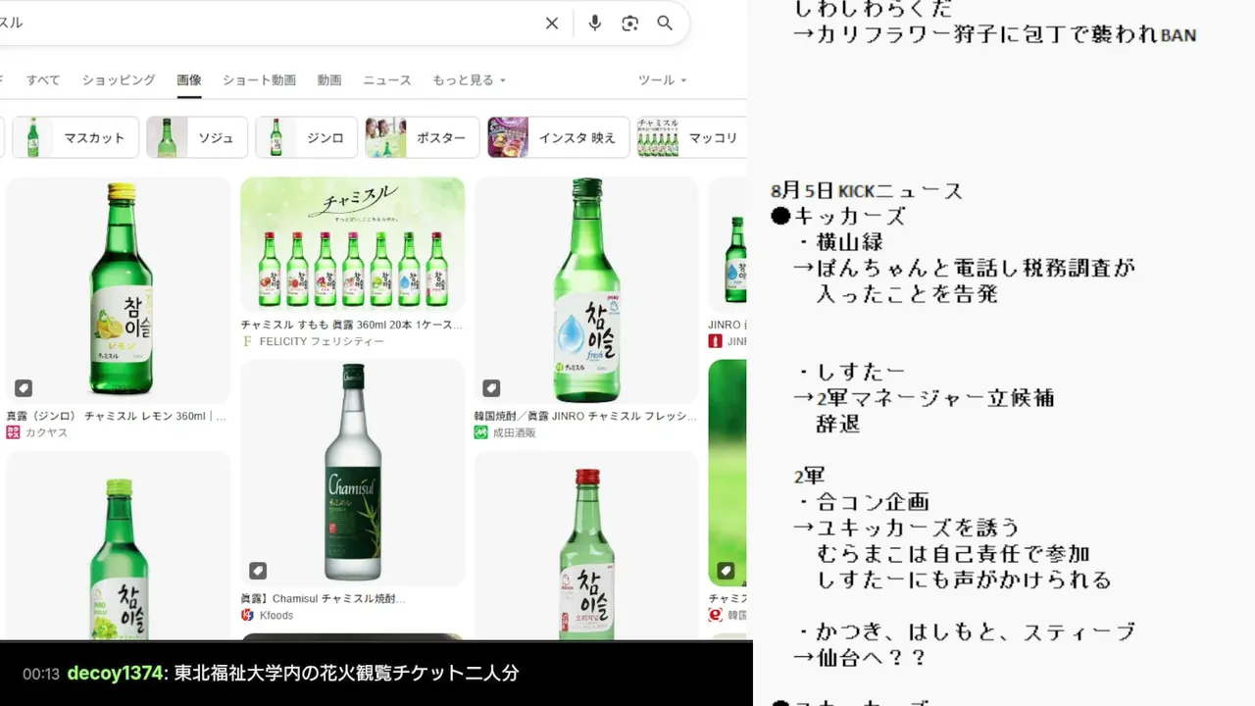
Task: Clear the search box with the X icon
Action: point(552,24)
